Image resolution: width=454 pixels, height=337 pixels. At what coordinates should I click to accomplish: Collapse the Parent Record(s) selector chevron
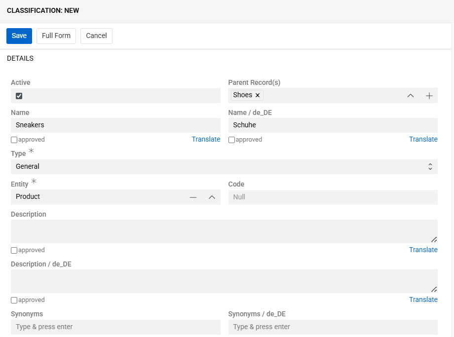[410, 95]
